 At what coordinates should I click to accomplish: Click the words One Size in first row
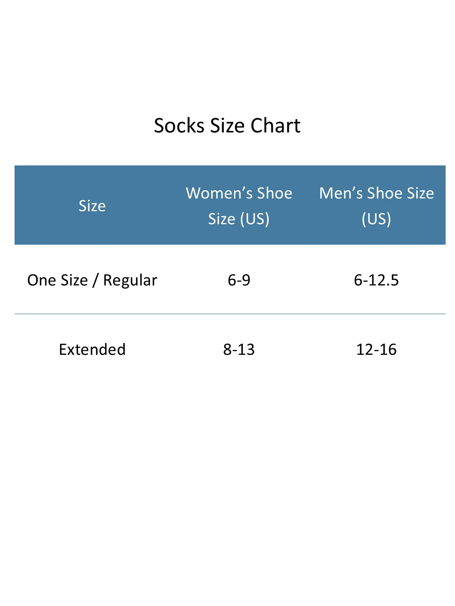[57, 280]
